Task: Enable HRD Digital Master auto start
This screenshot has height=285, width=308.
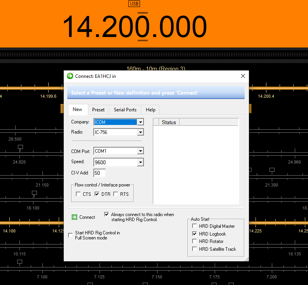Action: (x=194, y=226)
